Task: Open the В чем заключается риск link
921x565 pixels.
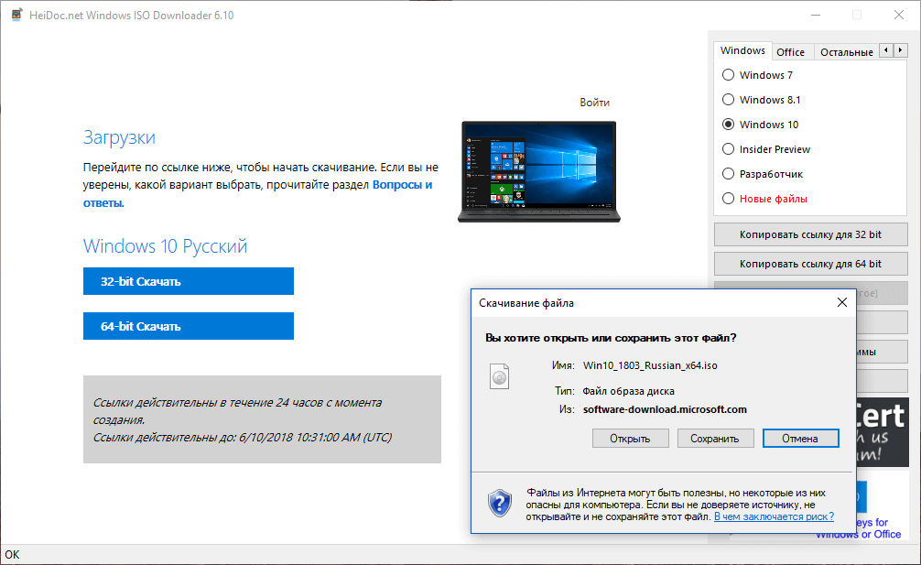Action: 772,516
